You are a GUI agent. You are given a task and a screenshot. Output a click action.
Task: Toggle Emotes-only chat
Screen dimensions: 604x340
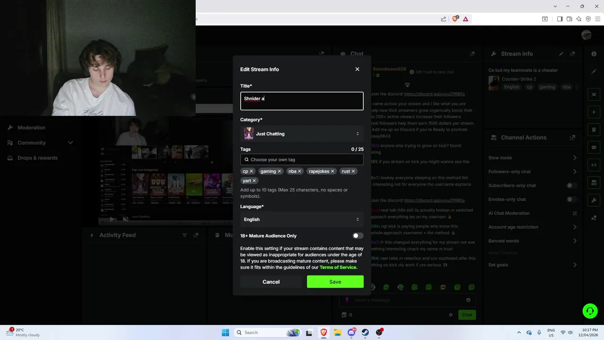click(x=572, y=199)
